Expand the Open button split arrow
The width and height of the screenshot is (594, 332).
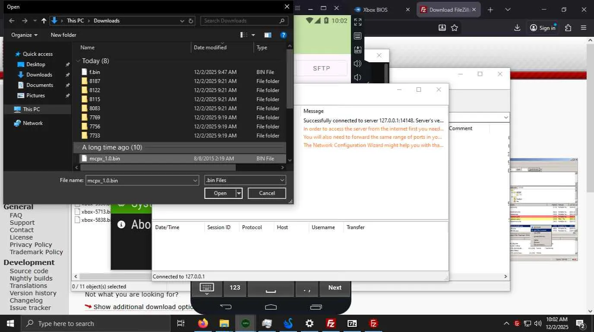pyautogui.click(x=239, y=193)
